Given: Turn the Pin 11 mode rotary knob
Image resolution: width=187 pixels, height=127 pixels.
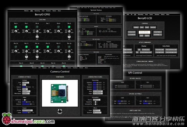Looking at the screenshot, I should (x=26, y=51).
